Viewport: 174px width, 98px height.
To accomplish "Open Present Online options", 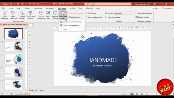I will pyautogui.click(x=22, y=15).
